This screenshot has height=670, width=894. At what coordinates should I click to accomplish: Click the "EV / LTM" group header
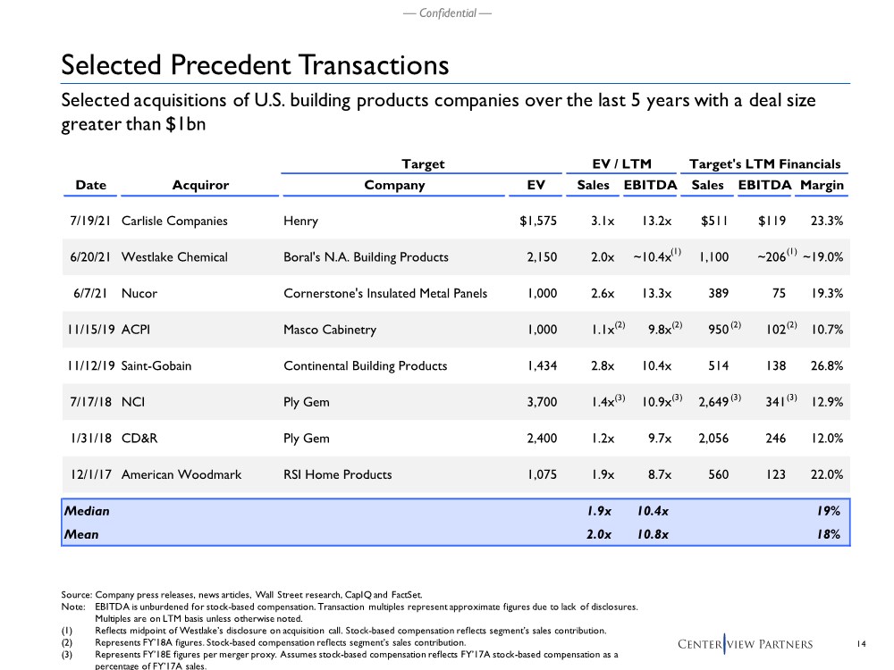click(x=621, y=164)
